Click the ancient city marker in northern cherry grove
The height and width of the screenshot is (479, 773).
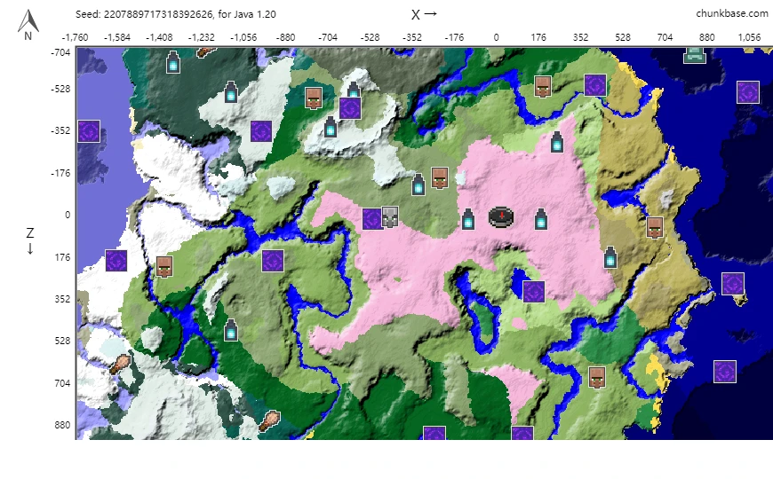pos(557,142)
